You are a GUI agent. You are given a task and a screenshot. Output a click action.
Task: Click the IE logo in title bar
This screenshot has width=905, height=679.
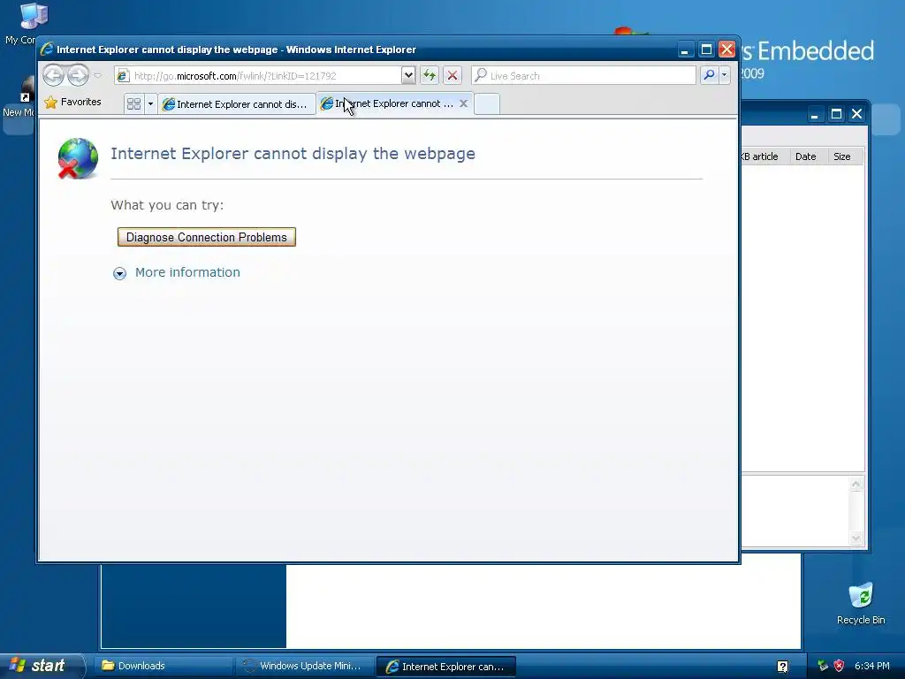click(47, 50)
